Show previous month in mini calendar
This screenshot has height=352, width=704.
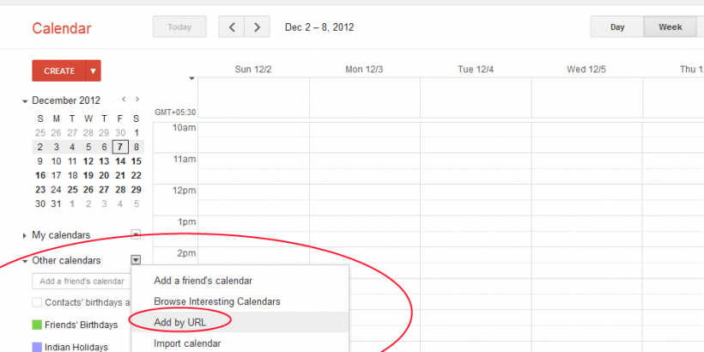pos(124,100)
